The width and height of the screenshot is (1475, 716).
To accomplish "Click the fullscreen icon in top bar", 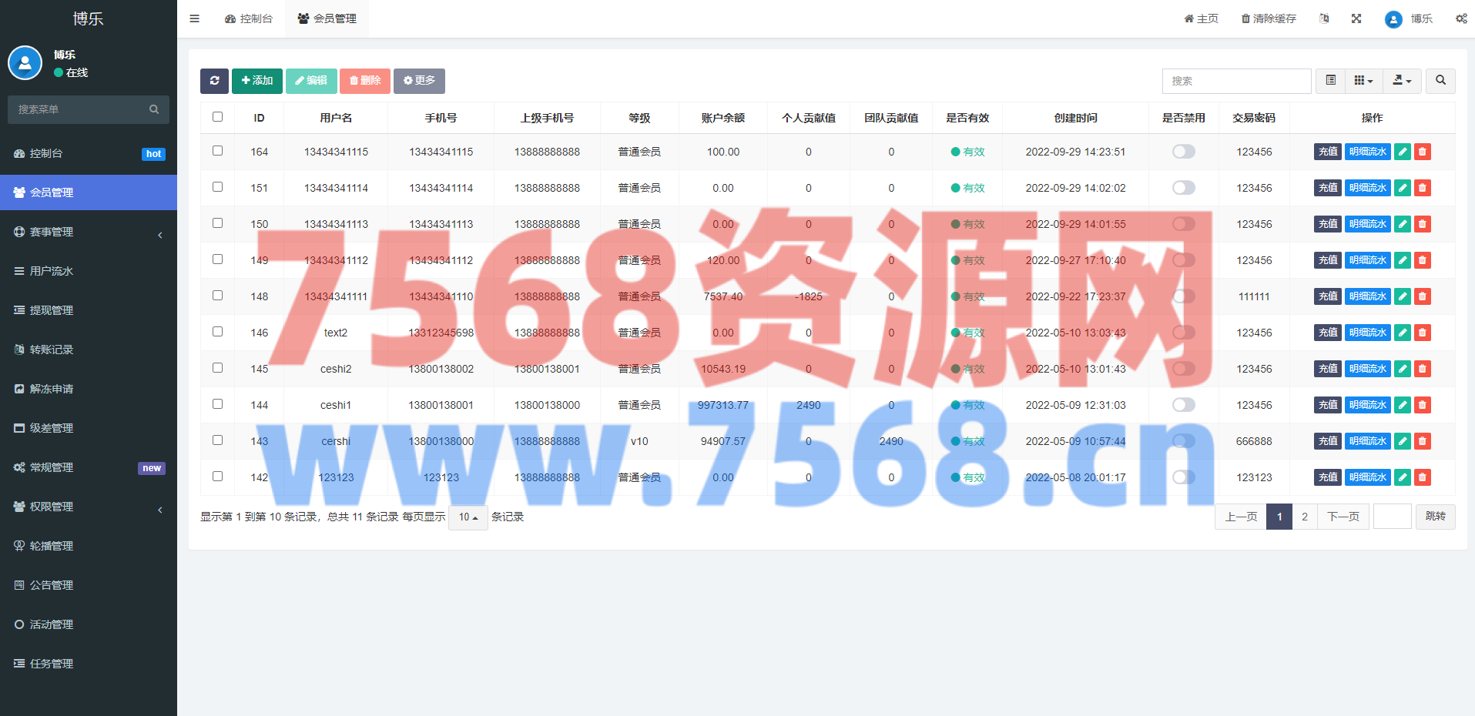I will (1356, 18).
